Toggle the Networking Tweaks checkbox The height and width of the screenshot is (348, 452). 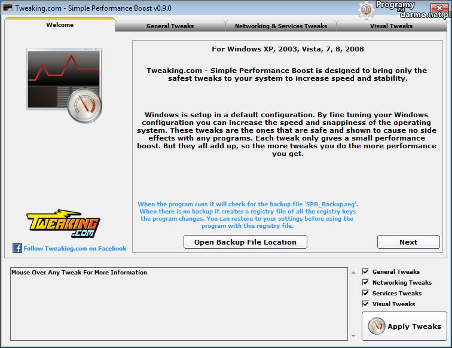pos(365,282)
